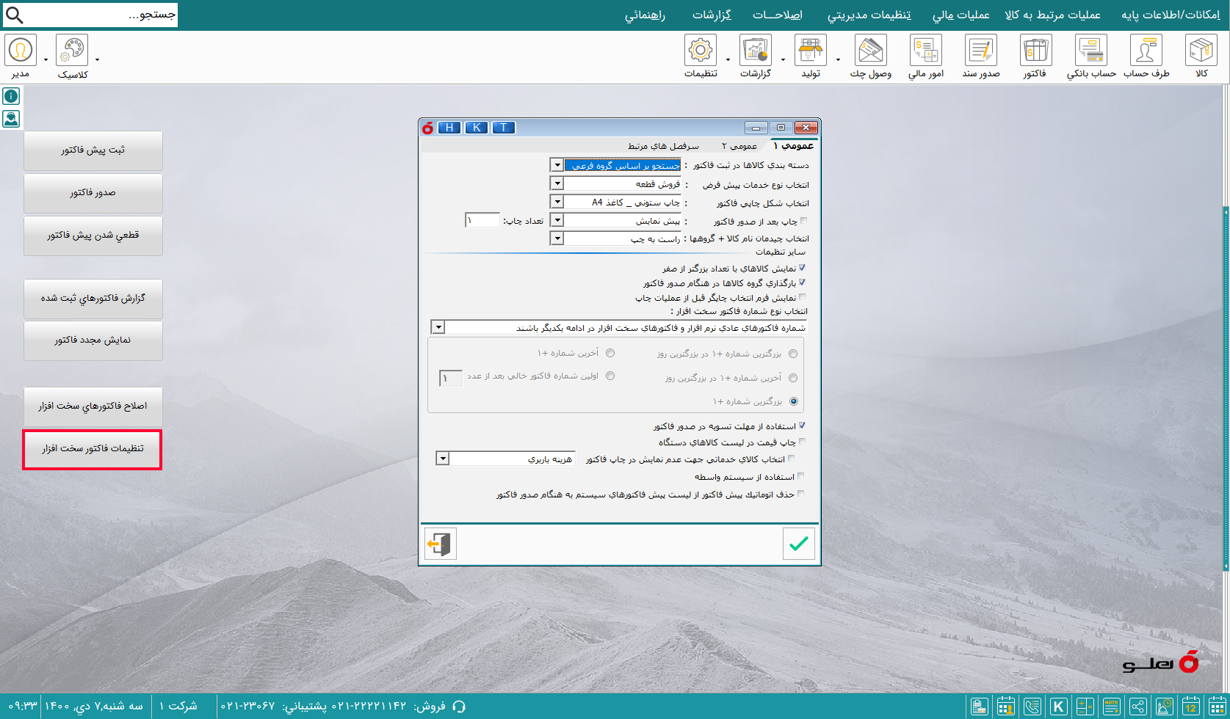This screenshot has height=719, width=1230.
Task: Open عمليات مالي menu
Action: (961, 15)
